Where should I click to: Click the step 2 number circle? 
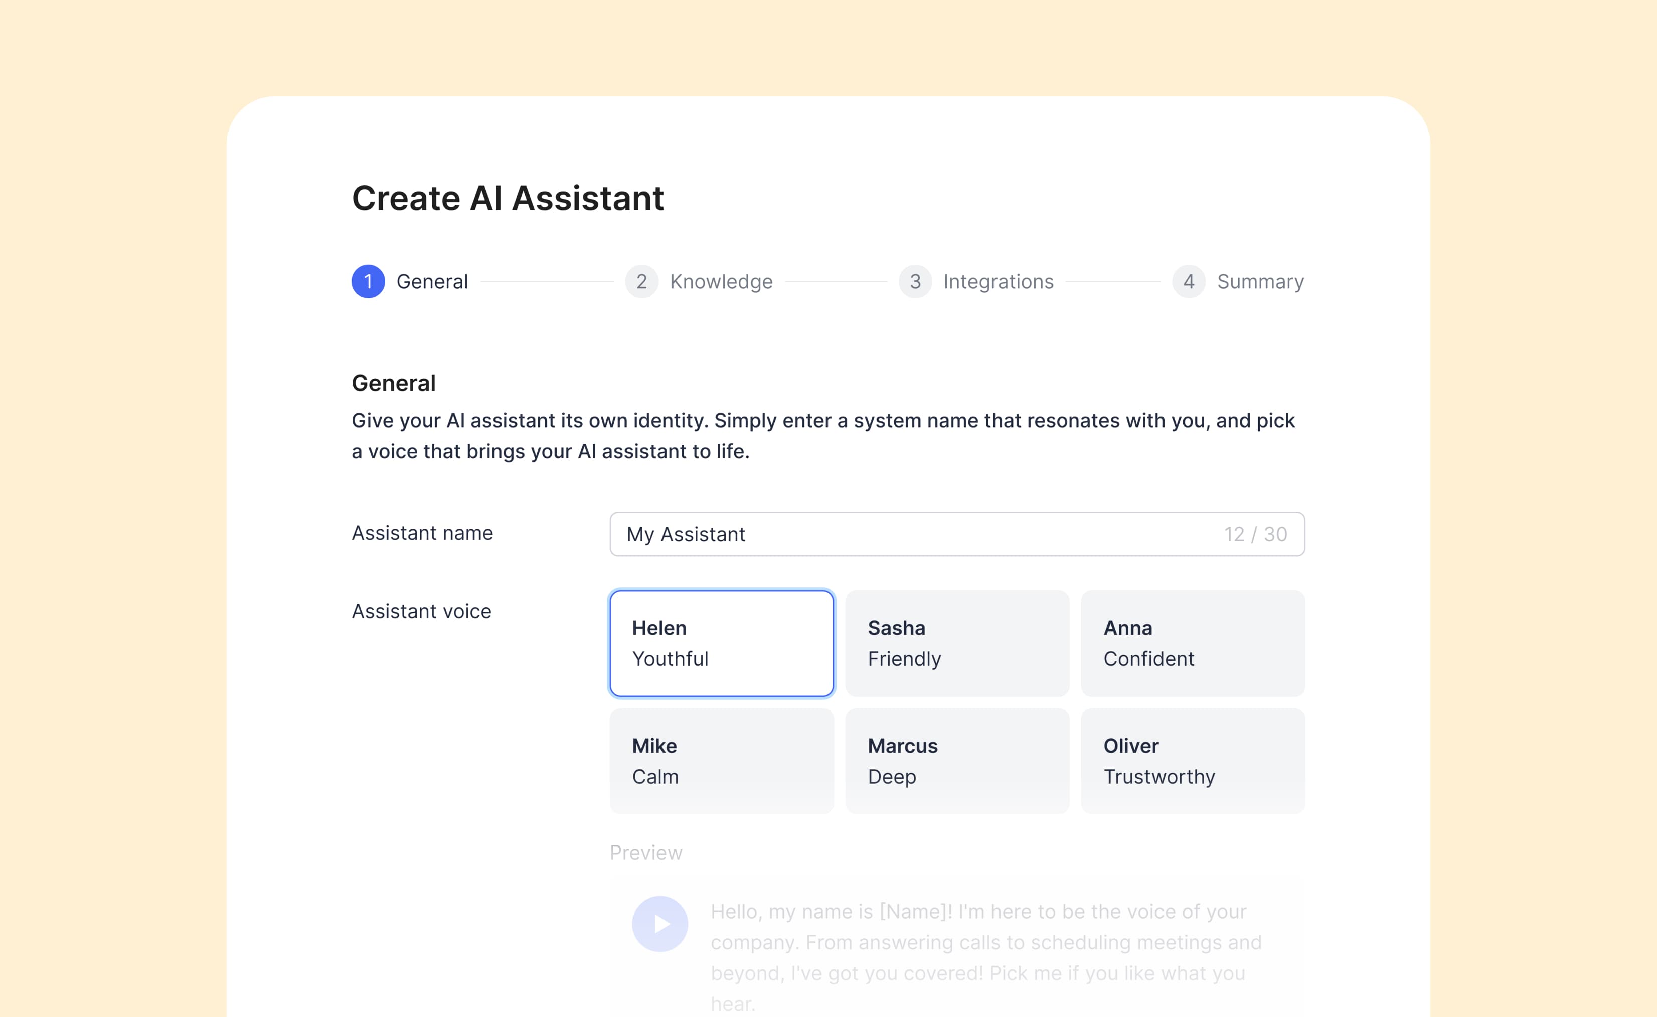[641, 281]
